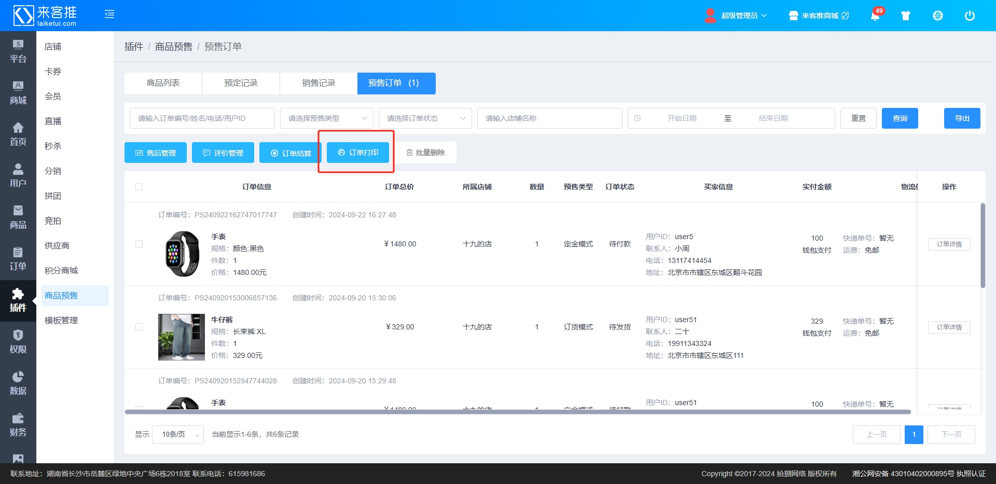
Task: Switch to the 商品列表 tab
Action: pyautogui.click(x=163, y=83)
